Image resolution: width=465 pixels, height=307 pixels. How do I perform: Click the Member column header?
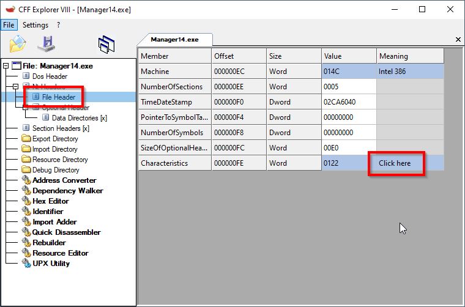[174, 56]
